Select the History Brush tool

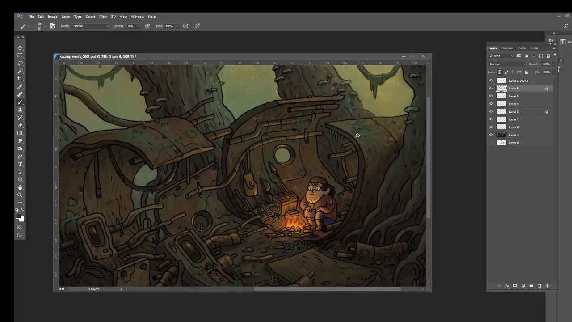pos(20,118)
